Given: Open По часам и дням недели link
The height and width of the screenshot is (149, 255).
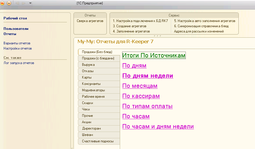Looking at the screenshot, I should (x=158, y=126).
